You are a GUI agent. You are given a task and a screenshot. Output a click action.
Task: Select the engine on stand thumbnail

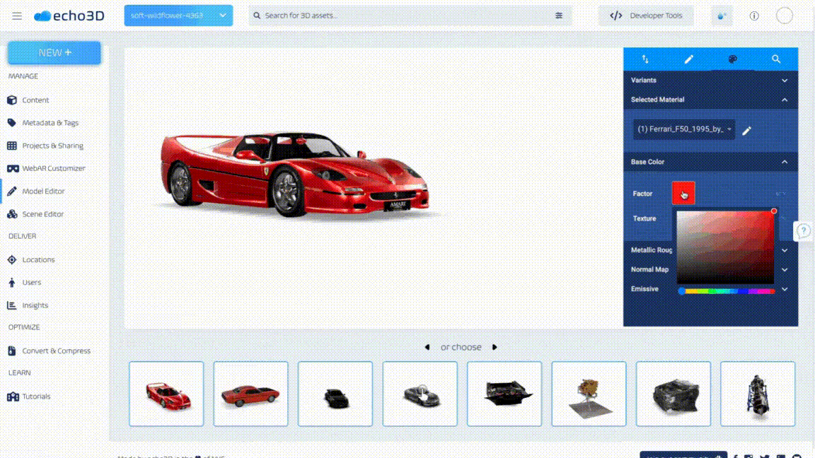(x=589, y=394)
